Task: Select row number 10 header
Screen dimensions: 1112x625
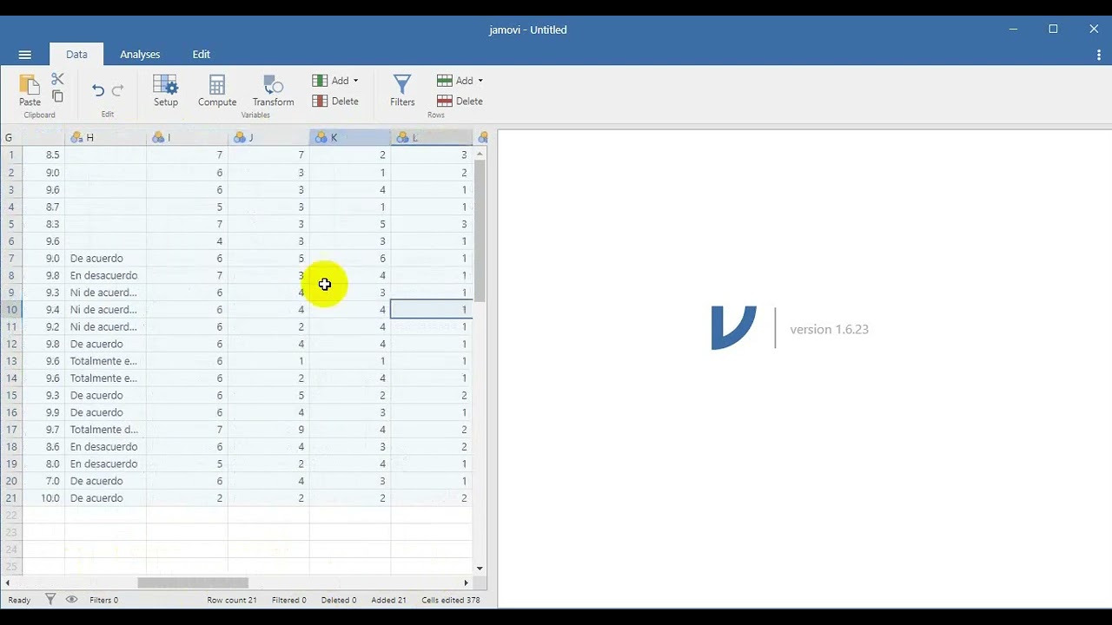Action: (11, 309)
